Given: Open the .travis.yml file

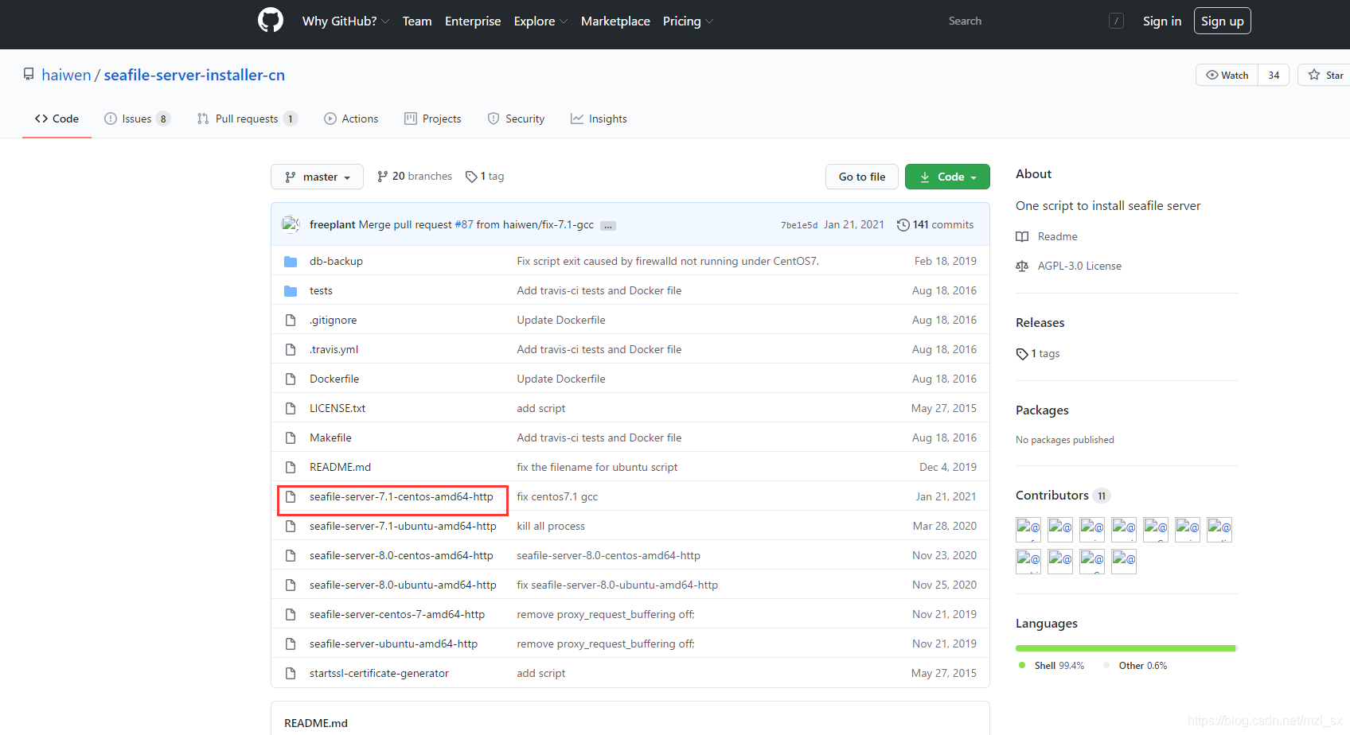Looking at the screenshot, I should (x=334, y=350).
